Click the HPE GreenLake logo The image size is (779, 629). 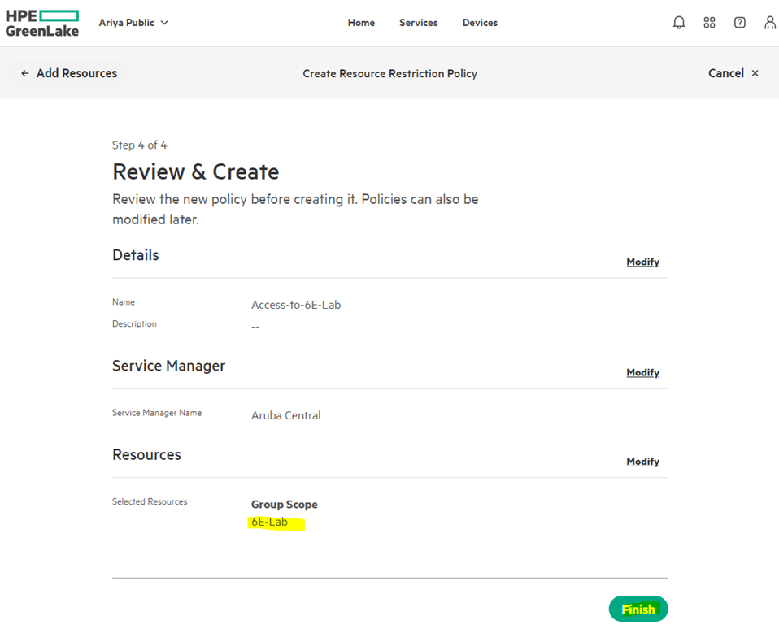coord(42,23)
